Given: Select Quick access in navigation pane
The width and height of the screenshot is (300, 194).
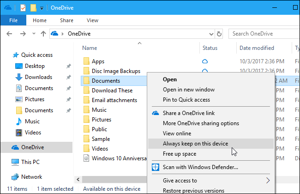Looking at the screenshot, I should pyautogui.click(x=37, y=55).
